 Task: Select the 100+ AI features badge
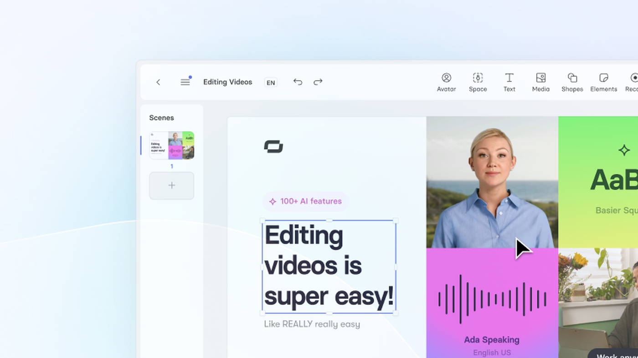(306, 202)
